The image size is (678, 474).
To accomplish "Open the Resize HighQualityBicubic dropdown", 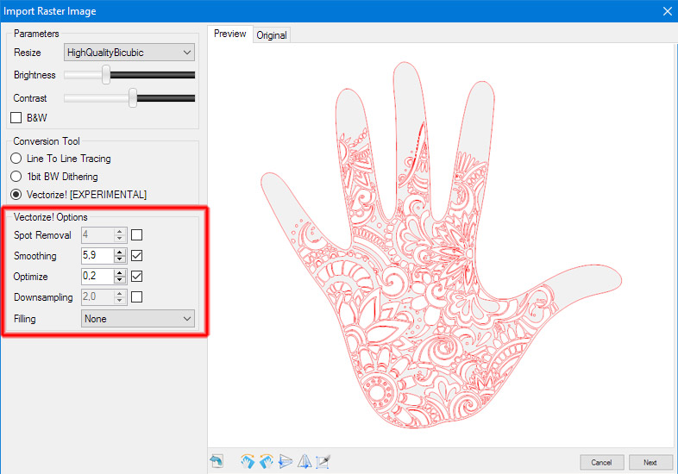I will [129, 53].
